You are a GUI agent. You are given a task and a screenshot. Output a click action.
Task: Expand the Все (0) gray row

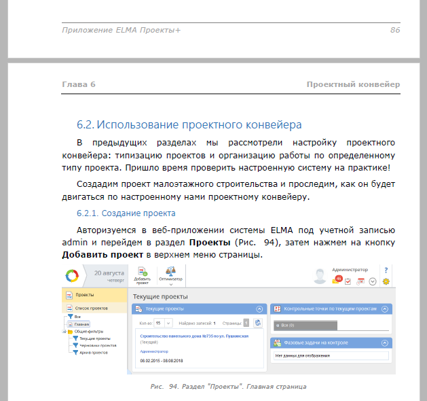click(305, 326)
